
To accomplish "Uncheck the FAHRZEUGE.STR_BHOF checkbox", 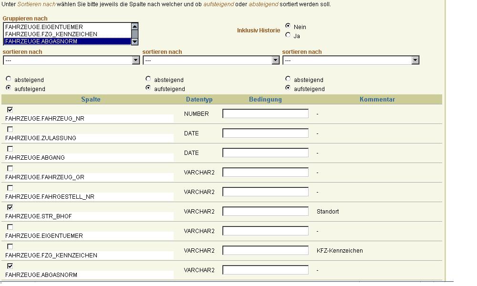I will [10, 207].
